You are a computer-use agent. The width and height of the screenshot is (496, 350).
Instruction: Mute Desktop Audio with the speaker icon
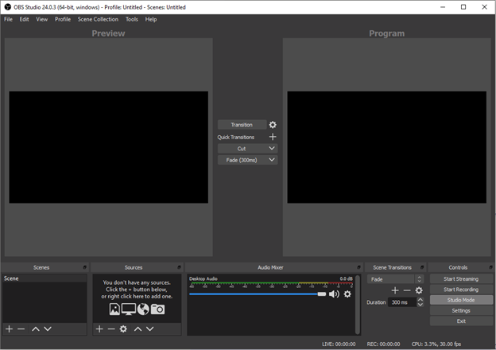click(334, 294)
